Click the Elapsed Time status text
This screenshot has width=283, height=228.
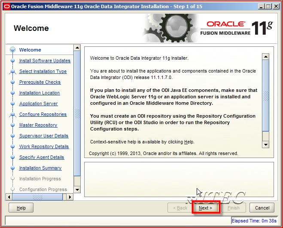point(254,221)
